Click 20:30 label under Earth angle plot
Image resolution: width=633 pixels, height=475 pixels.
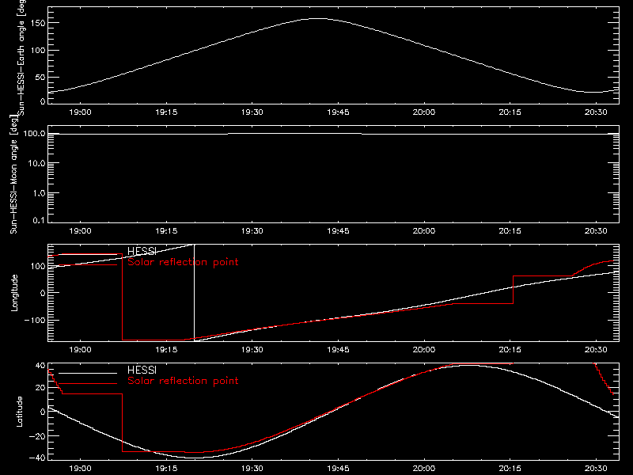coord(596,112)
